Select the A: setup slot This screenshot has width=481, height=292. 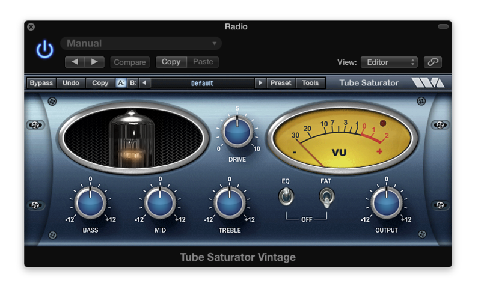point(121,83)
